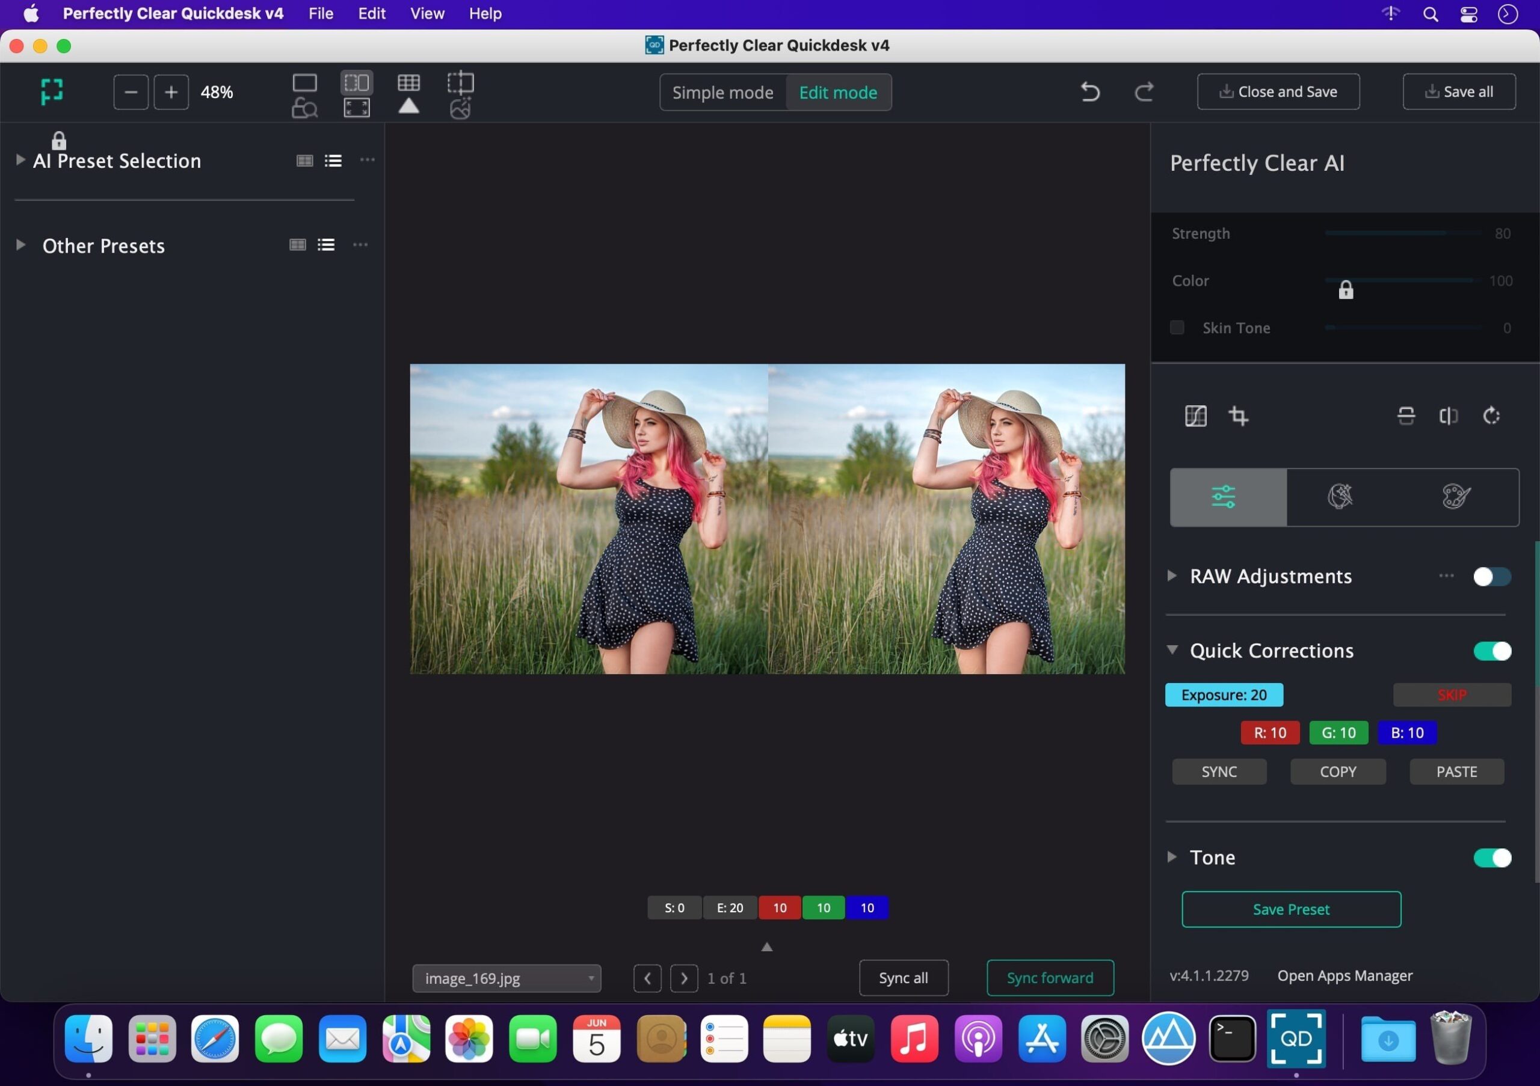Open the image_169.jpg file dropdown

click(x=507, y=979)
